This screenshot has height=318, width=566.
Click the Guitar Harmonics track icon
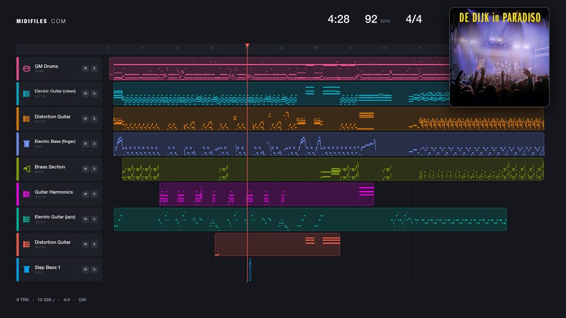tap(26, 194)
